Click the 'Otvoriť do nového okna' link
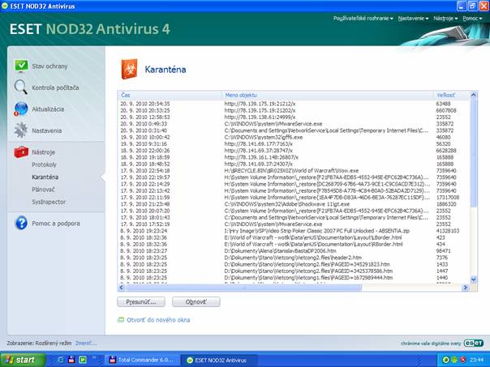This screenshot has width=490, height=367. tap(158, 320)
